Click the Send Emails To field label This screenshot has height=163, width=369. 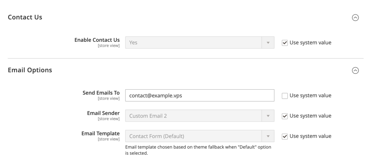pyautogui.click(x=101, y=93)
